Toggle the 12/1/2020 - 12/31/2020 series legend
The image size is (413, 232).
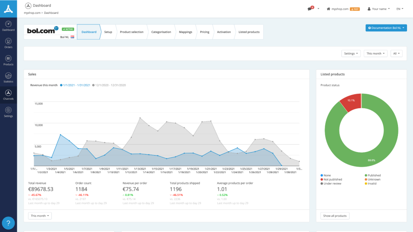pyautogui.click(x=109, y=85)
